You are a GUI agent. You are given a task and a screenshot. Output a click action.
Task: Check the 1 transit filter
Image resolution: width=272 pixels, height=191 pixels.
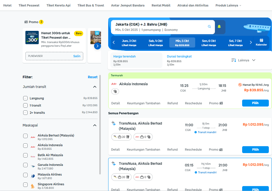pos(25,105)
